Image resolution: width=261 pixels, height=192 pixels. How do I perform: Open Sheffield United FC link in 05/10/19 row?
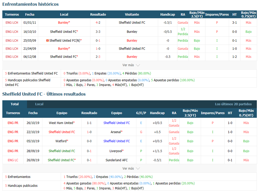click(x=117, y=141)
